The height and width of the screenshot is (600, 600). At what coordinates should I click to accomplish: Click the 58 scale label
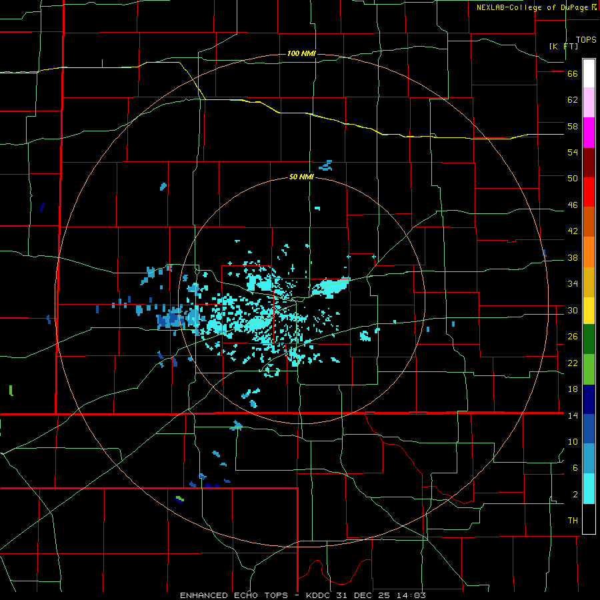(573, 126)
